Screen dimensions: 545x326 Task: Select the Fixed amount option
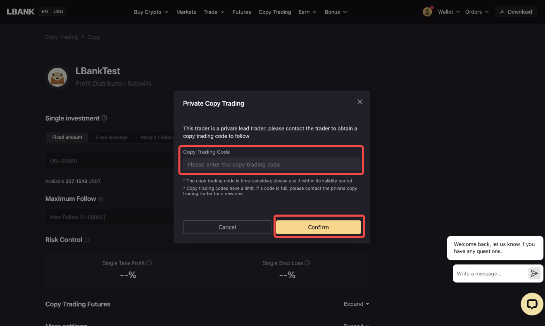tap(67, 137)
